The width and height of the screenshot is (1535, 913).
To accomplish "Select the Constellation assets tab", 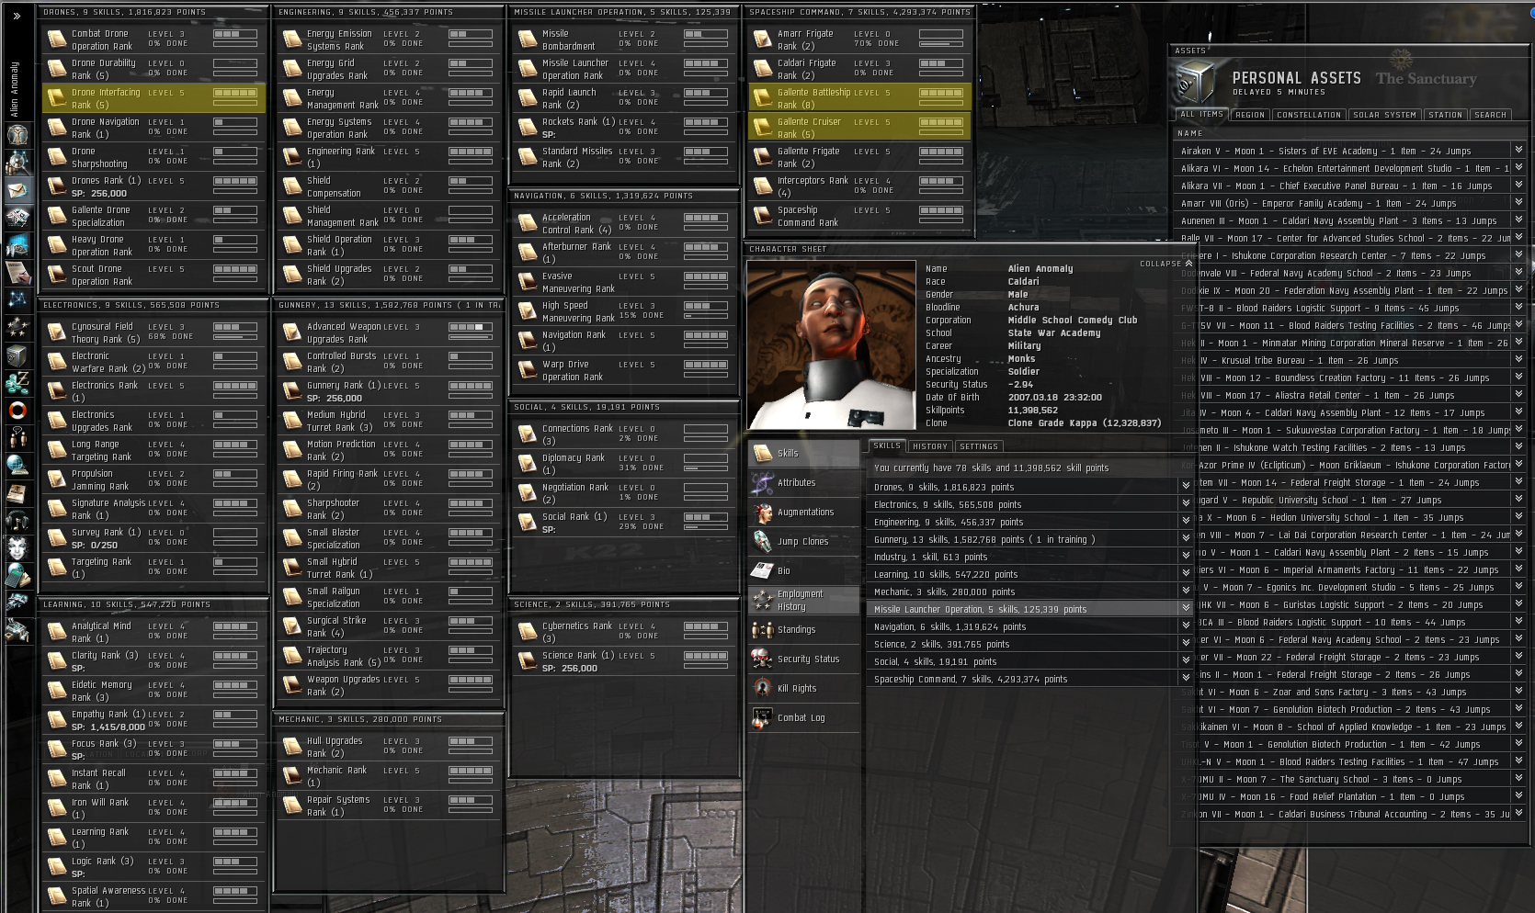I will pyautogui.click(x=1309, y=115).
